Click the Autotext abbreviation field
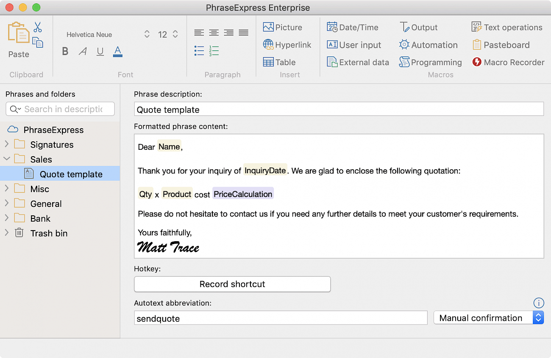The image size is (551, 358). coord(281,318)
